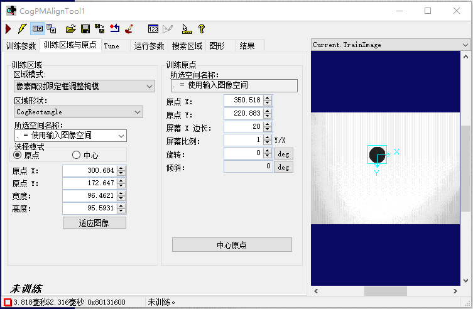
Task: Select the 中心 radio button
Action: [76, 155]
